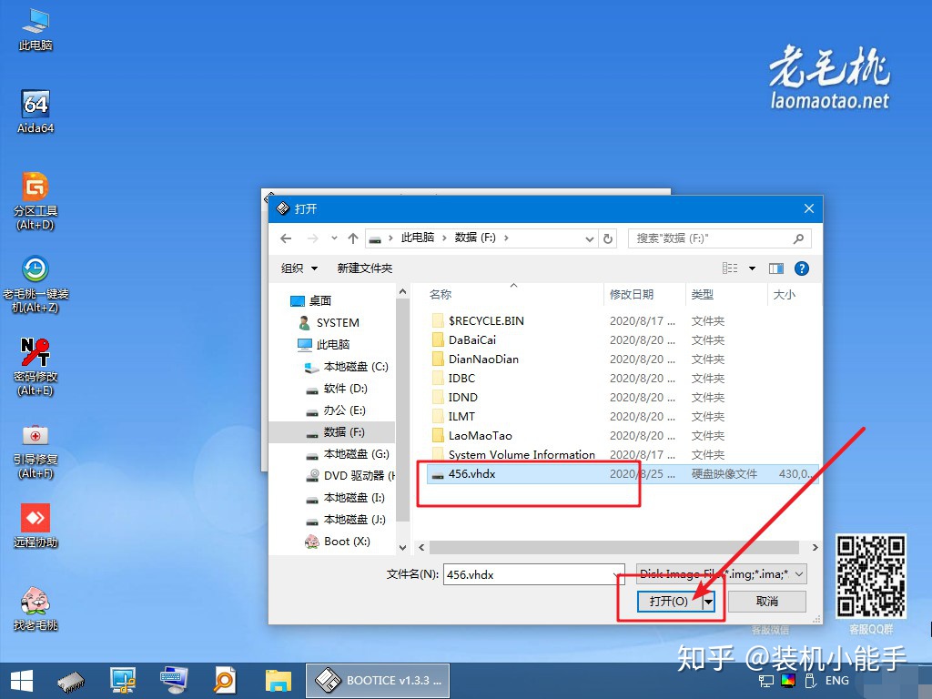The image size is (932, 699).
Task: Change the view layout icon
Action: pos(730,268)
